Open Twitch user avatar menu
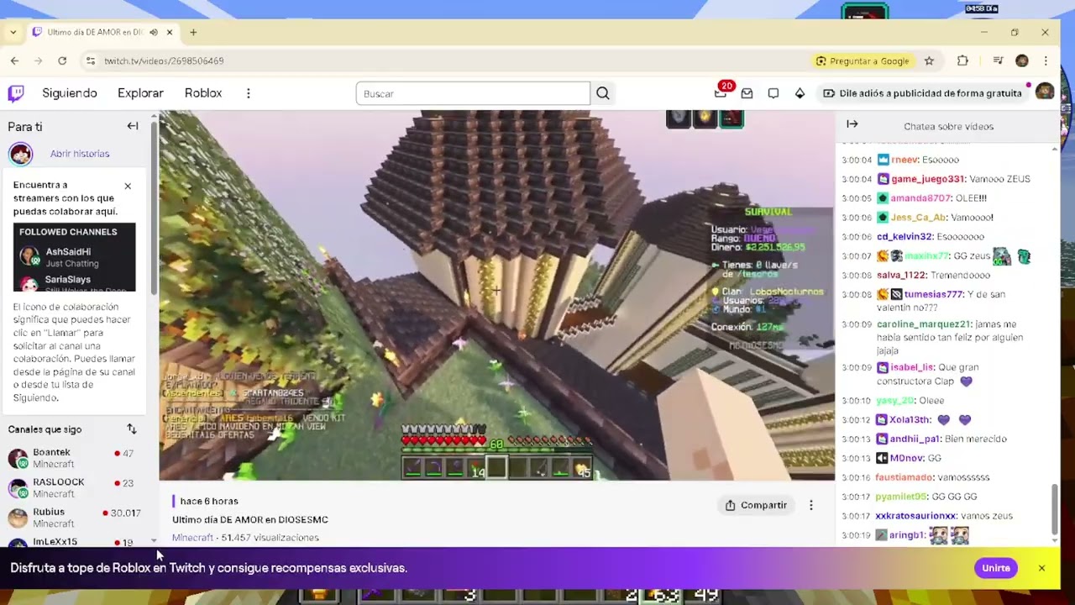This screenshot has width=1075, height=605. 1045,92
